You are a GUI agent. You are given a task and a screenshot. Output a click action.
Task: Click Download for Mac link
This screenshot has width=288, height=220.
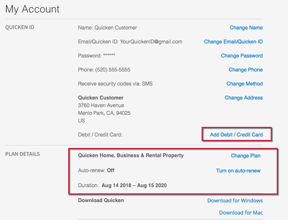(241, 213)
